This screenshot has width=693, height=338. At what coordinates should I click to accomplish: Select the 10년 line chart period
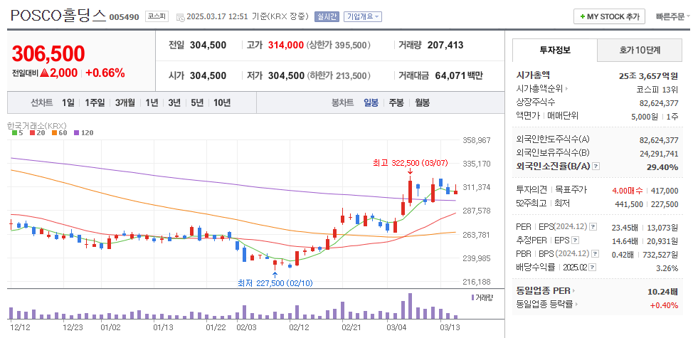(222, 103)
